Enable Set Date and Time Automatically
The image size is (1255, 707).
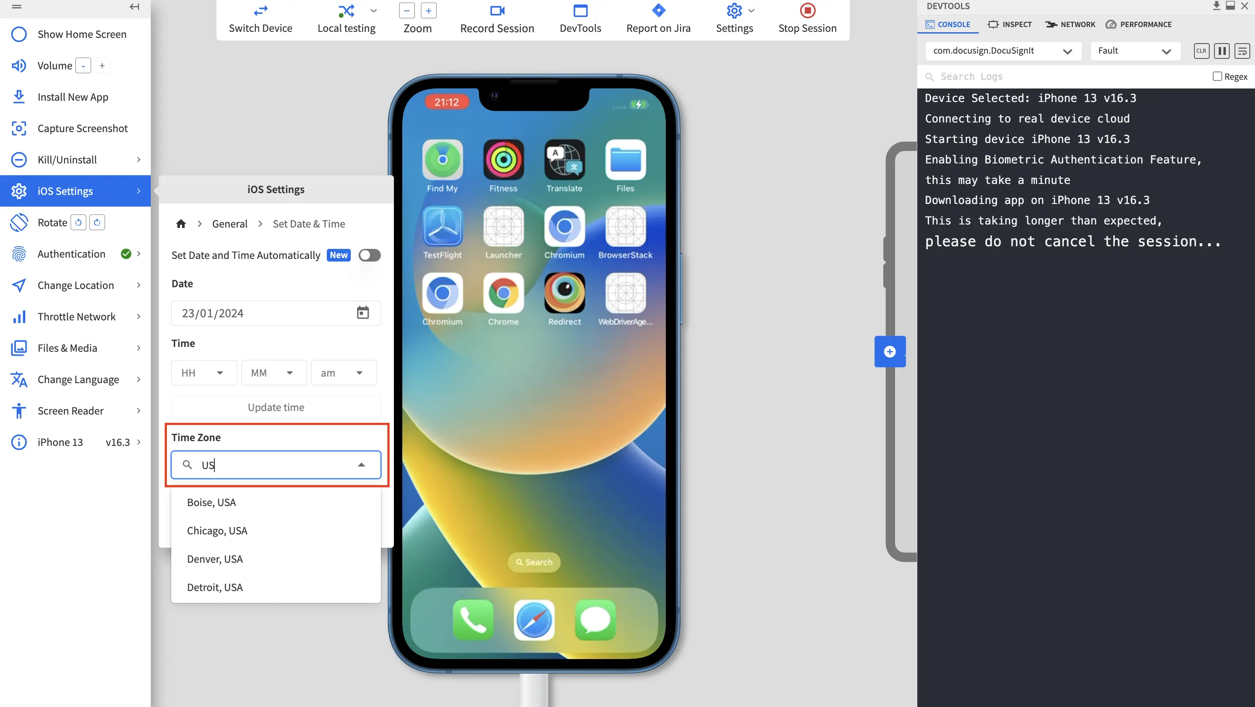click(369, 255)
